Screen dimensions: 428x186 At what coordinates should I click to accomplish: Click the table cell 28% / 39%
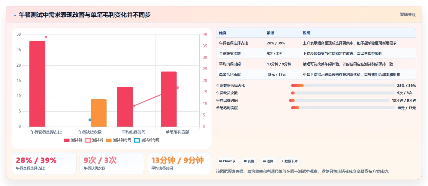pos(276,43)
